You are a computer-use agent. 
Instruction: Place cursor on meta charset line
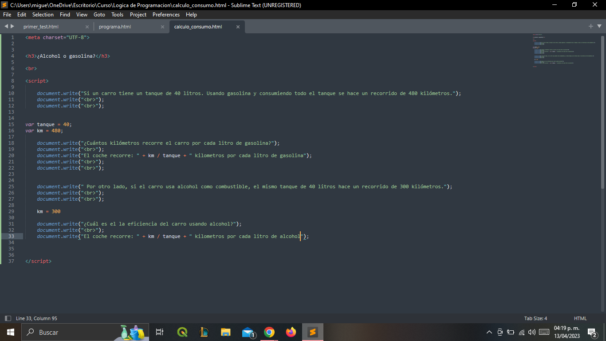click(58, 37)
